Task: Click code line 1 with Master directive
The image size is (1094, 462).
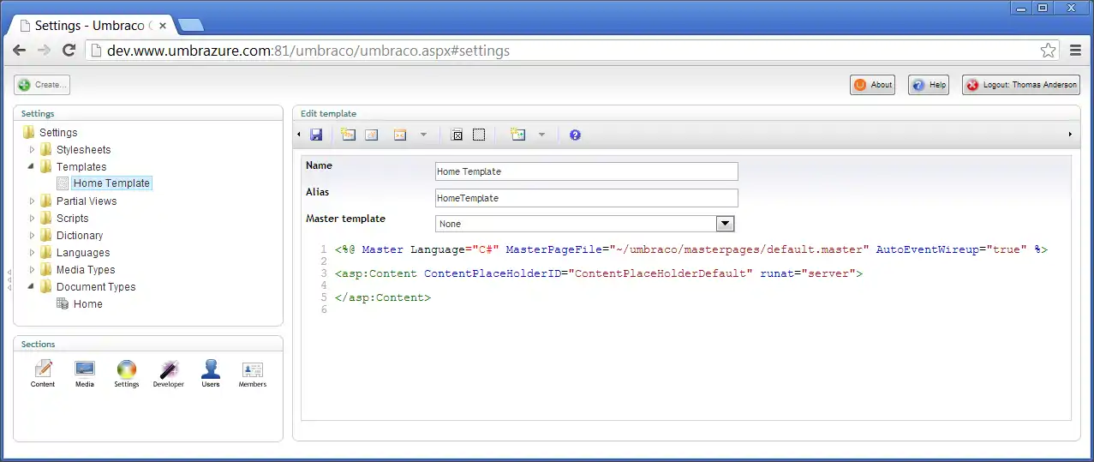Action: [691, 249]
